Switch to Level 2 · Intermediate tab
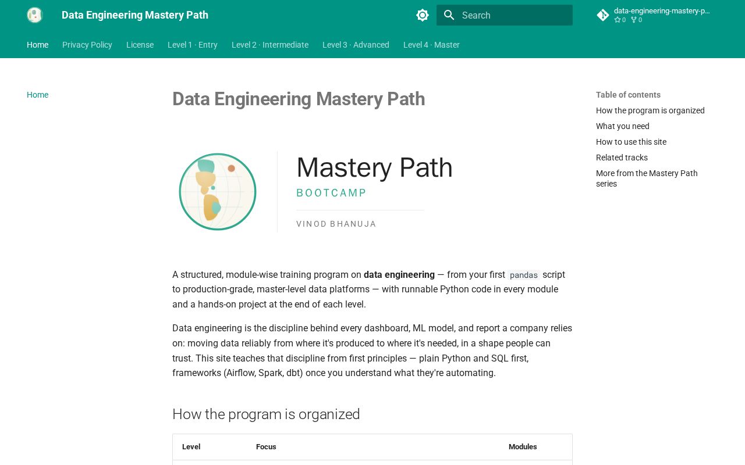745x465 pixels. pos(270,45)
